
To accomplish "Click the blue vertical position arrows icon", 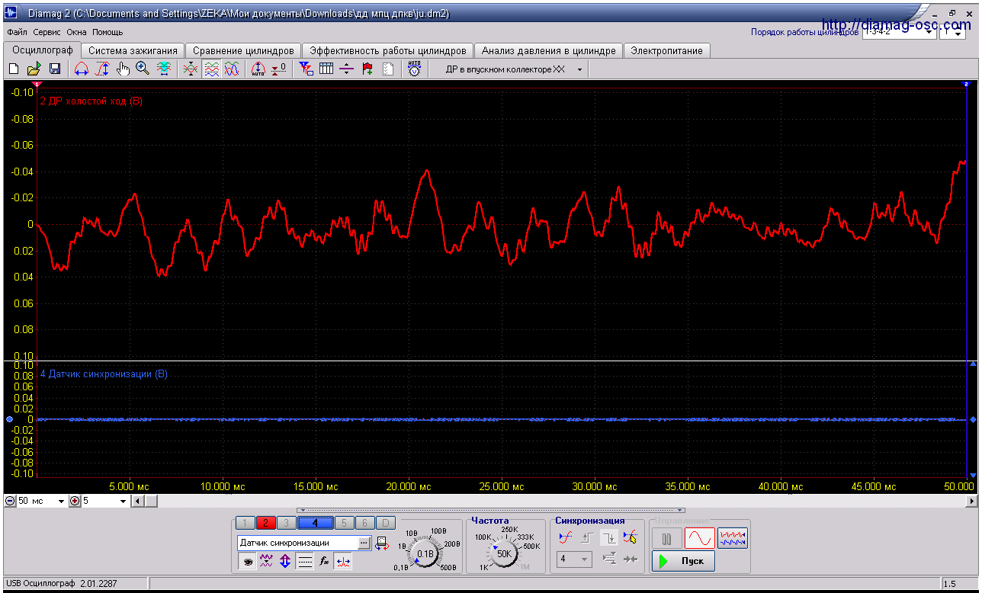I will coord(285,562).
